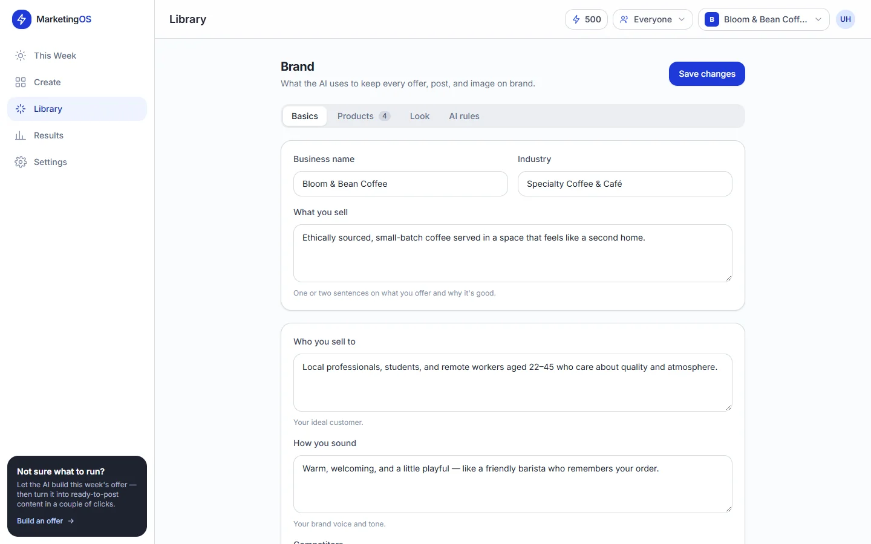Viewport: 871px width, 544px height.
Task: Click the Create grid icon
Action: [x=21, y=82]
